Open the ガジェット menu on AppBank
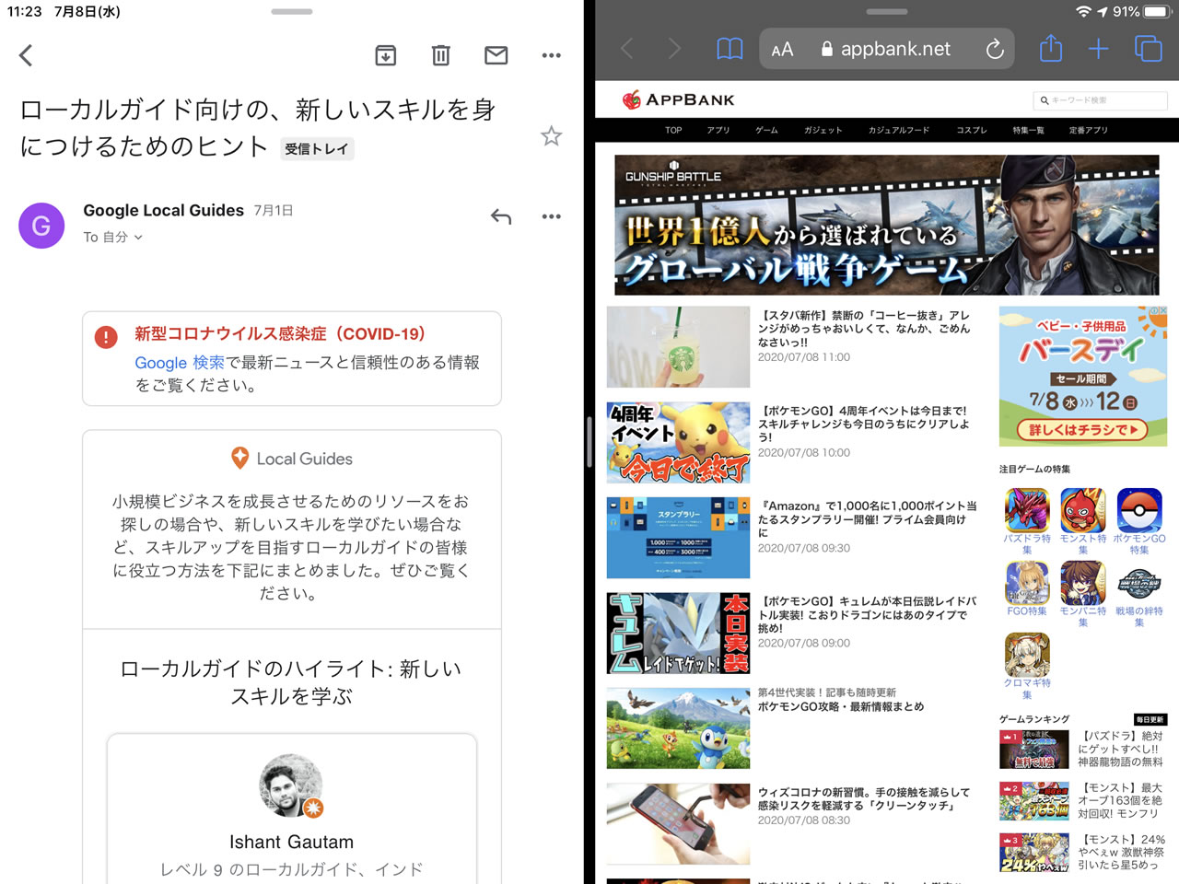This screenshot has height=884, width=1179. (x=823, y=130)
